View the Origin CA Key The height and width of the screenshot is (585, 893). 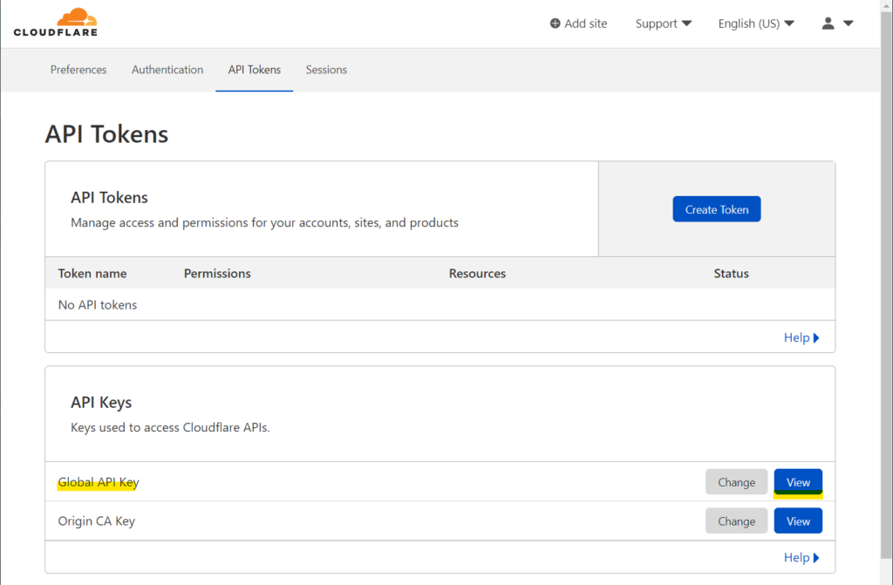pyautogui.click(x=798, y=521)
